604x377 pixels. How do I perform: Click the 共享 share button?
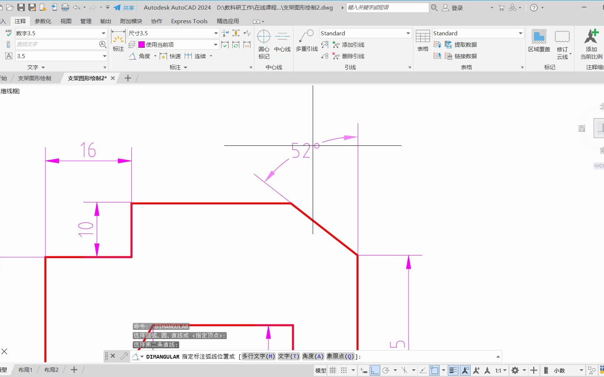point(124,7)
